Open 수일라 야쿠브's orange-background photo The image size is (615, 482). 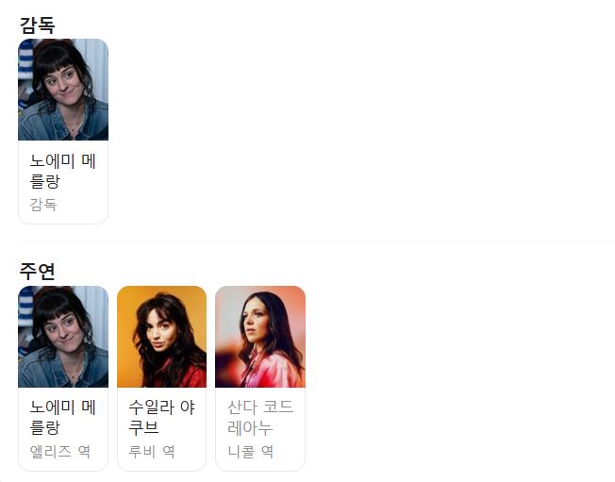click(x=161, y=337)
